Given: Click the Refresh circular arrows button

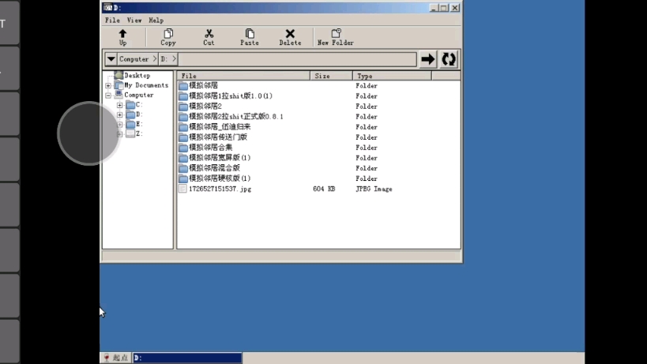Looking at the screenshot, I should (449, 59).
